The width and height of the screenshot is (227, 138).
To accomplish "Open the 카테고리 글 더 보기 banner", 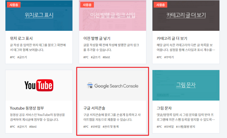I will click(x=186, y=15).
